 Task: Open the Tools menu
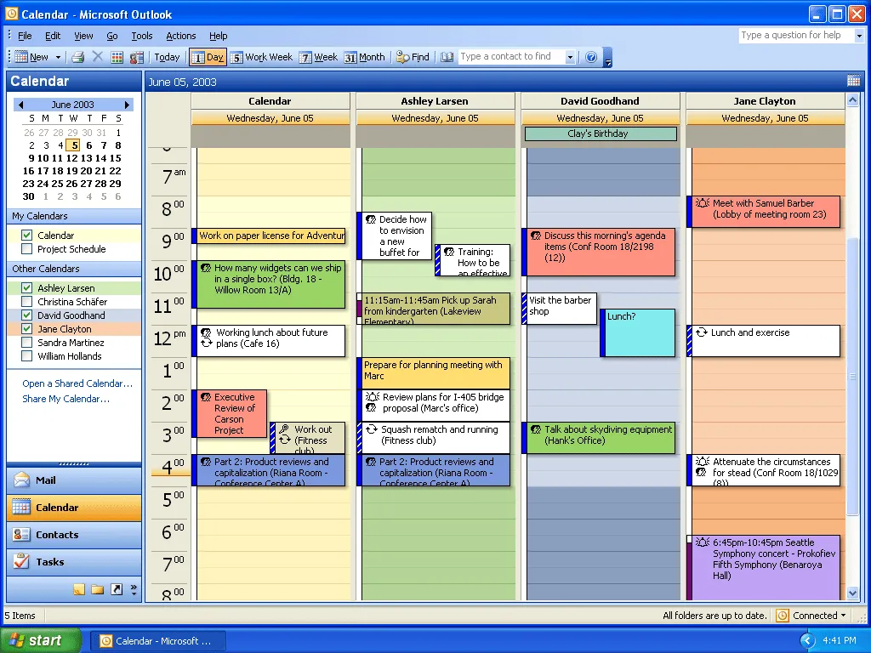(x=142, y=36)
